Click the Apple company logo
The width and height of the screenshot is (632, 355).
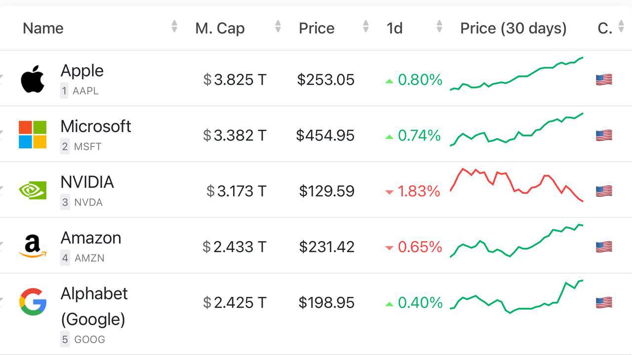(x=33, y=79)
